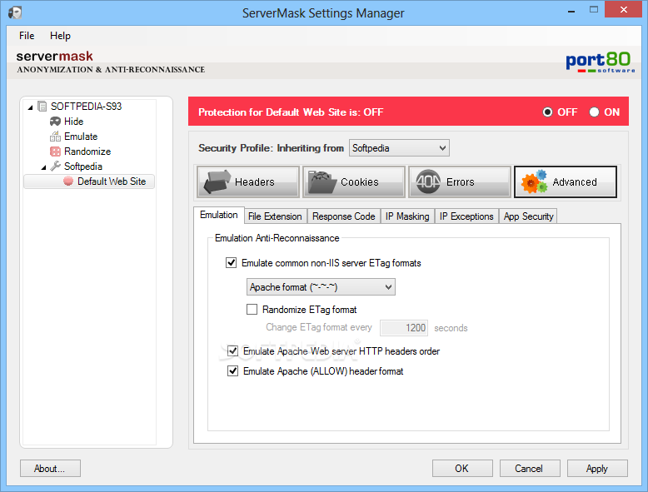648x492 pixels.
Task: Collapse the Softpedia profile tree node
Action: [44, 166]
